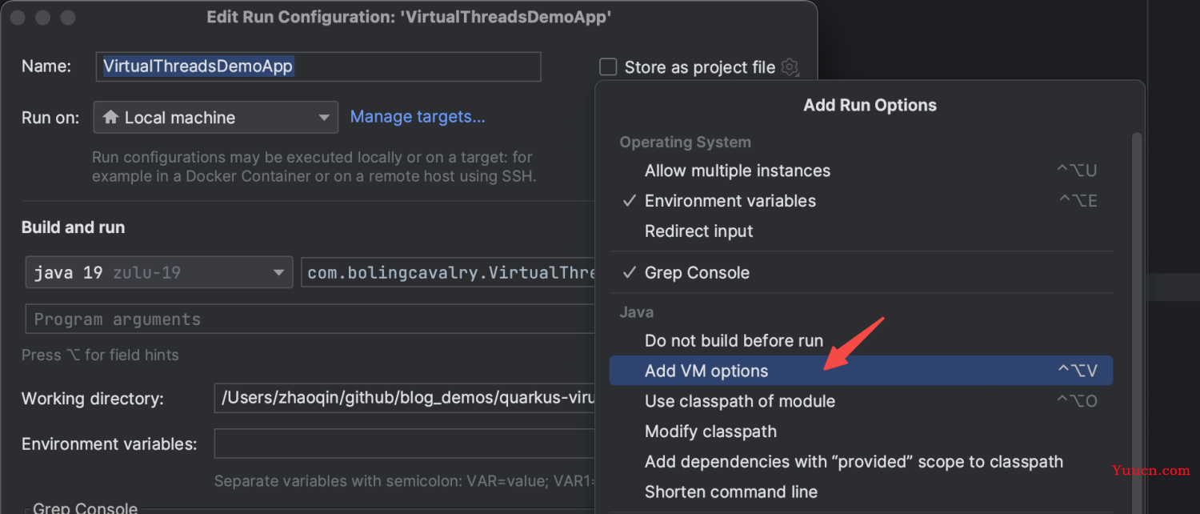The image size is (1200, 514).
Task: Open the java 19 zulu-19 JDK dropdown
Action: pos(159,272)
